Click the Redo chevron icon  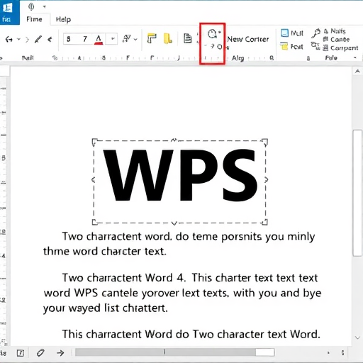pos(27,40)
